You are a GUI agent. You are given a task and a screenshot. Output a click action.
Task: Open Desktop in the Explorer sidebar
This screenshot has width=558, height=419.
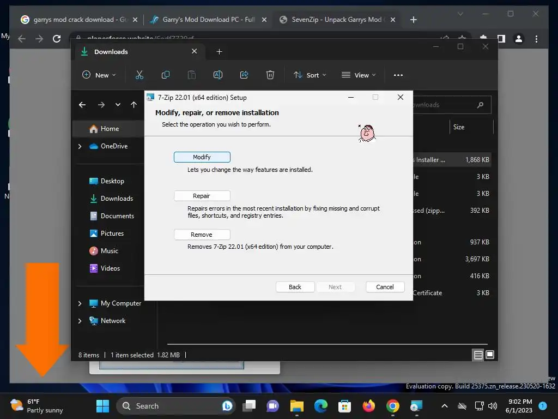pyautogui.click(x=107, y=181)
